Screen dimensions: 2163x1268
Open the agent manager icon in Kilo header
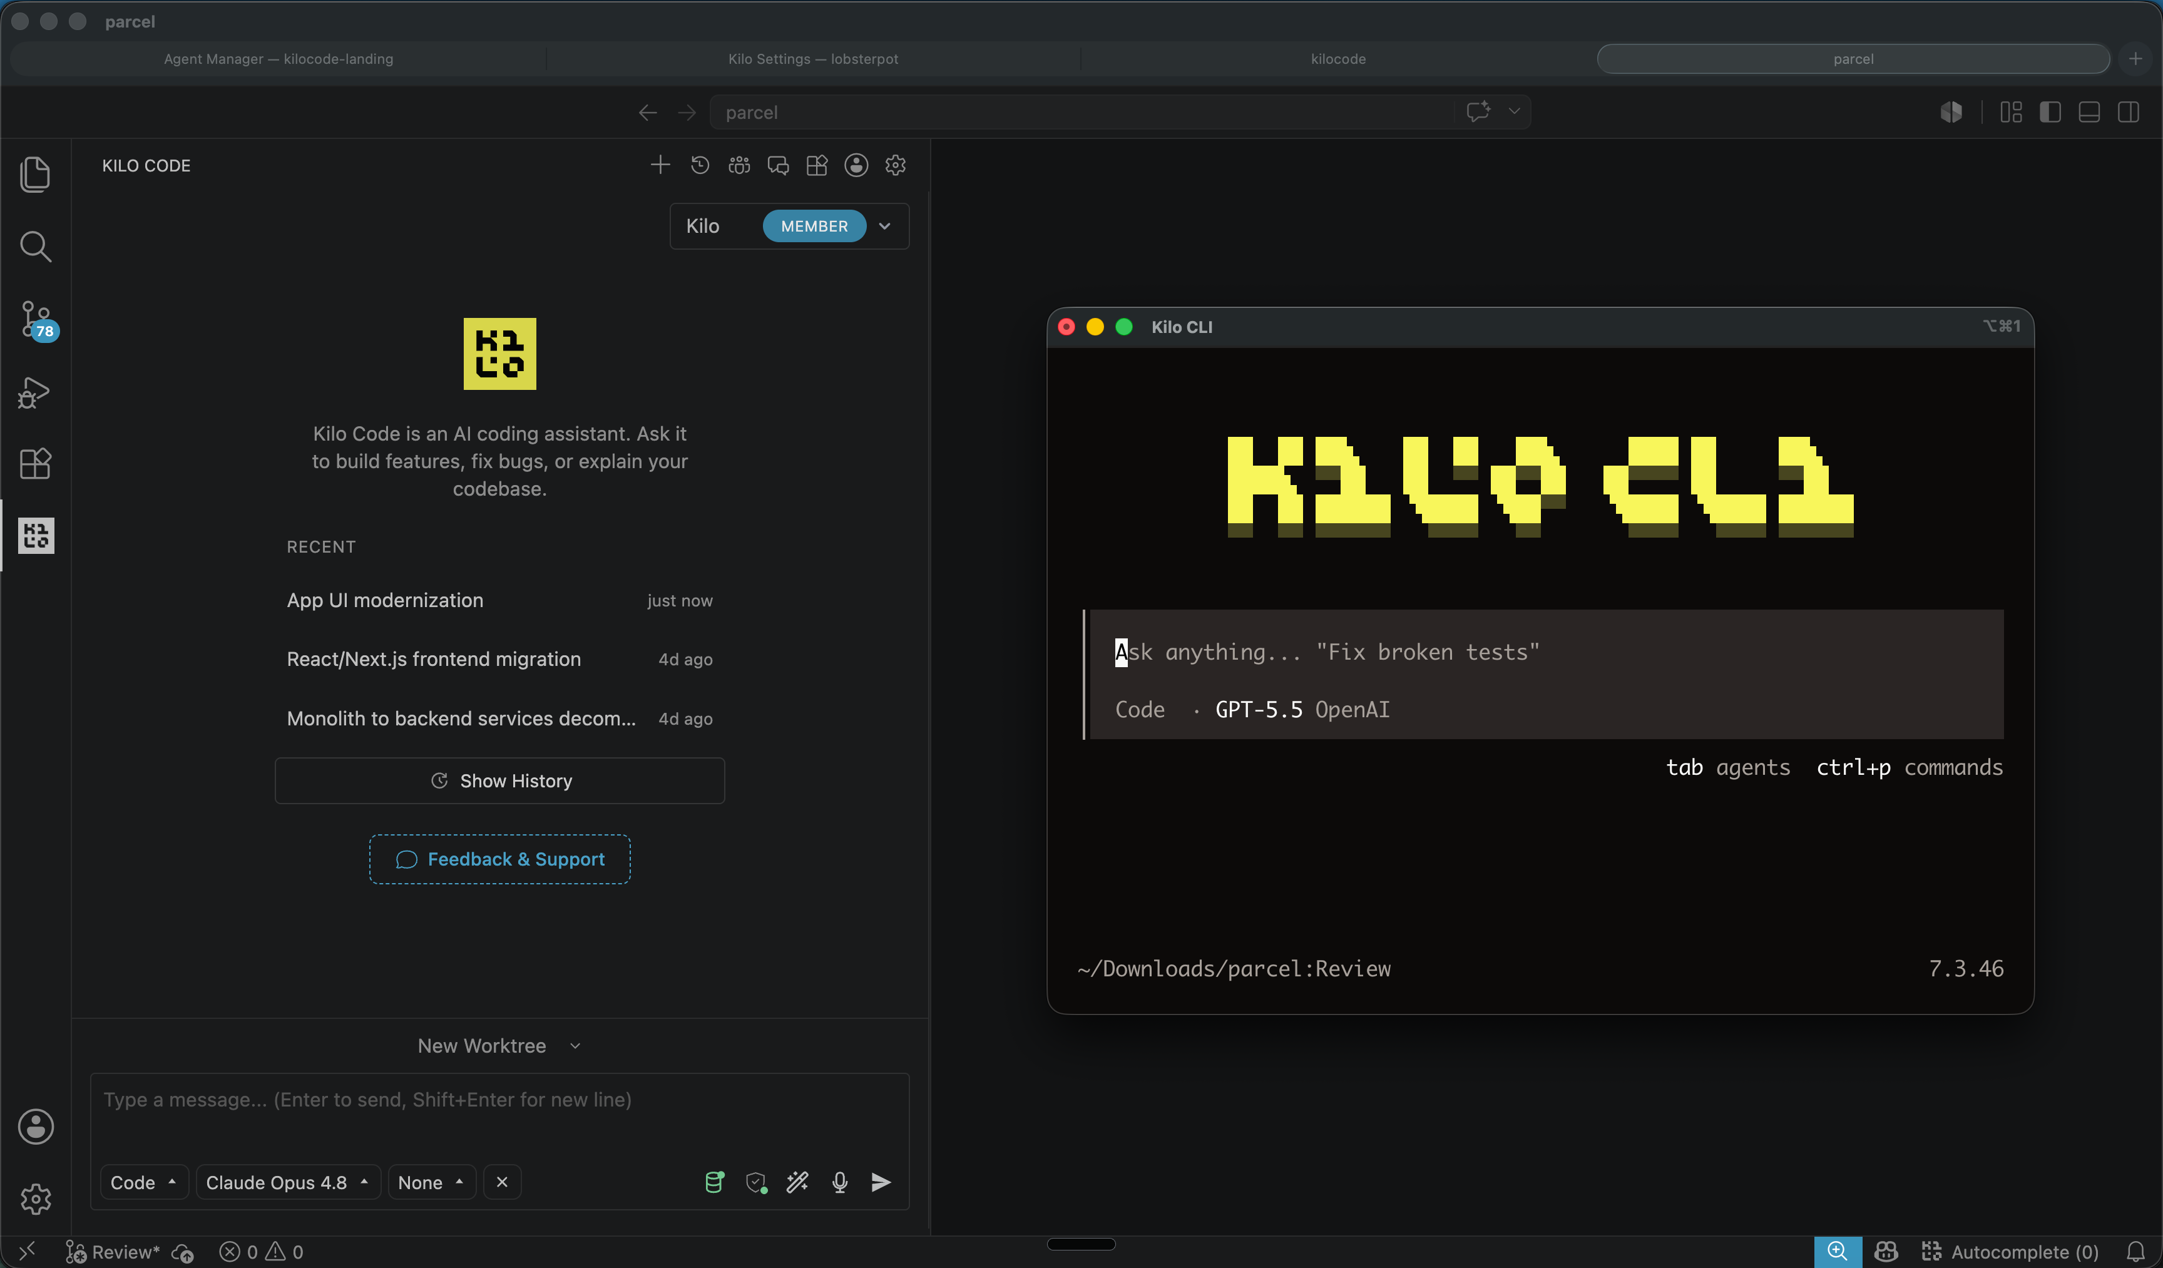[x=739, y=165]
